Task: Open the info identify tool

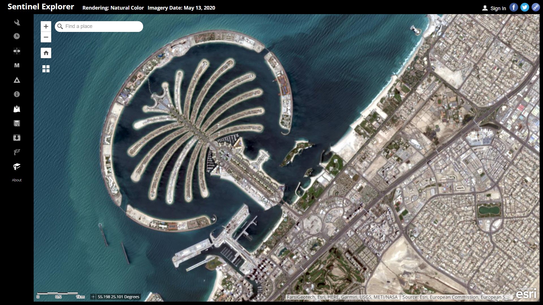Action: click(x=17, y=94)
